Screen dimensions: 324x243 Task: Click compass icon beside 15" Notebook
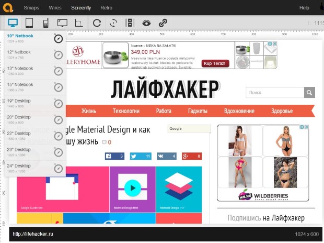click(59, 87)
